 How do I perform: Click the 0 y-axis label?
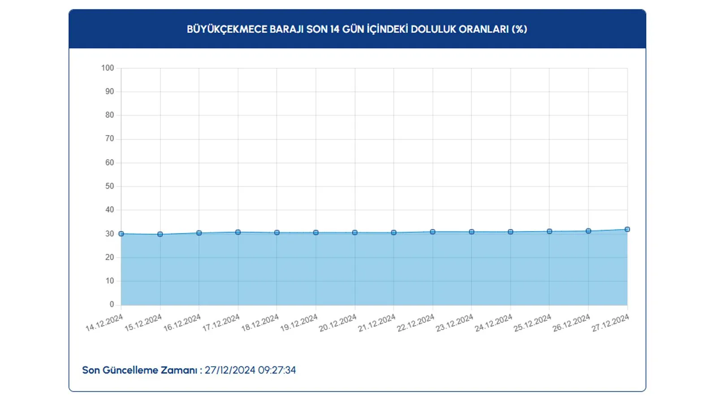click(x=112, y=304)
